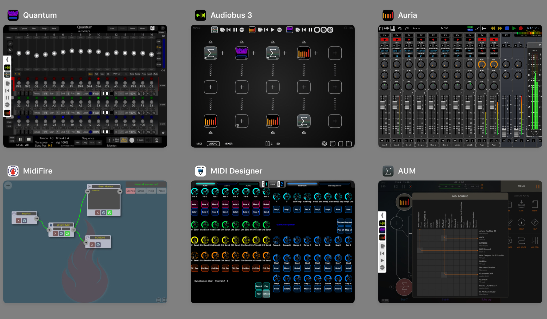Image resolution: width=547 pixels, height=319 pixels.
Task: Open the Audiobus settings gear
Action: [x=324, y=144]
